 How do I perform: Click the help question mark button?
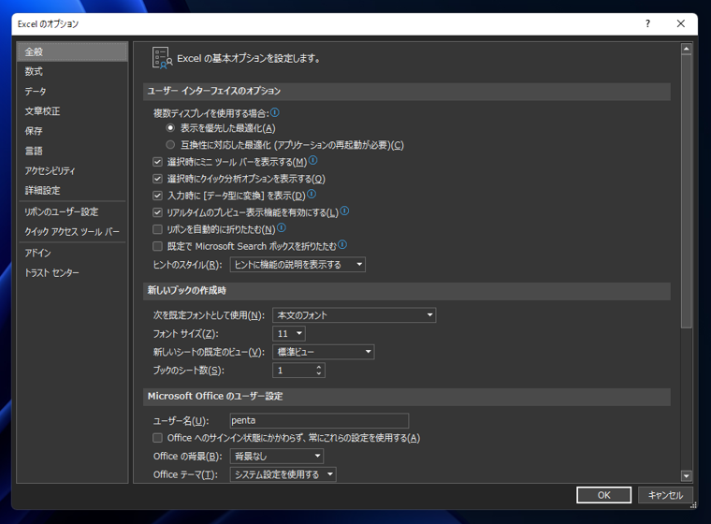pos(647,23)
